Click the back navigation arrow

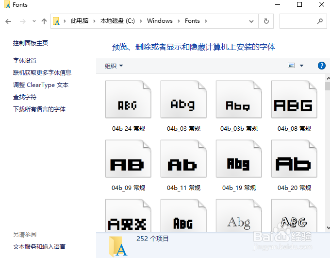tap(8, 21)
